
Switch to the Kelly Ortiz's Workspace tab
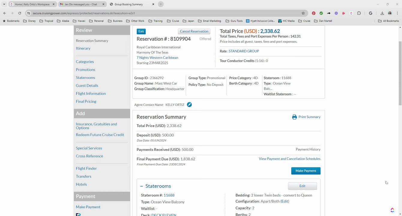[30, 4]
